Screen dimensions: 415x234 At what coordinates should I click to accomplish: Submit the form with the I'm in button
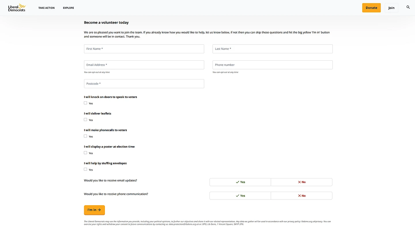click(94, 210)
